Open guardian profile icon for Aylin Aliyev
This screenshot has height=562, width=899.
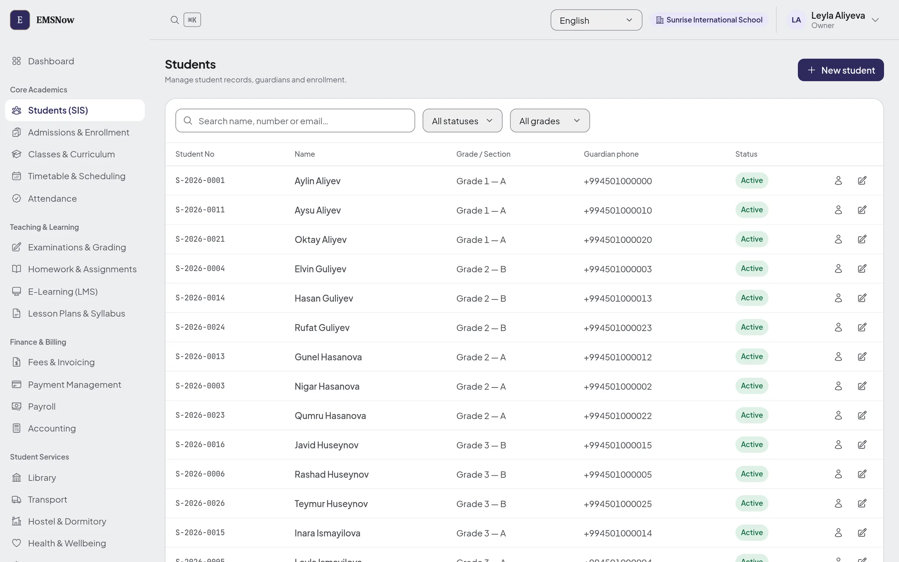[x=838, y=181]
